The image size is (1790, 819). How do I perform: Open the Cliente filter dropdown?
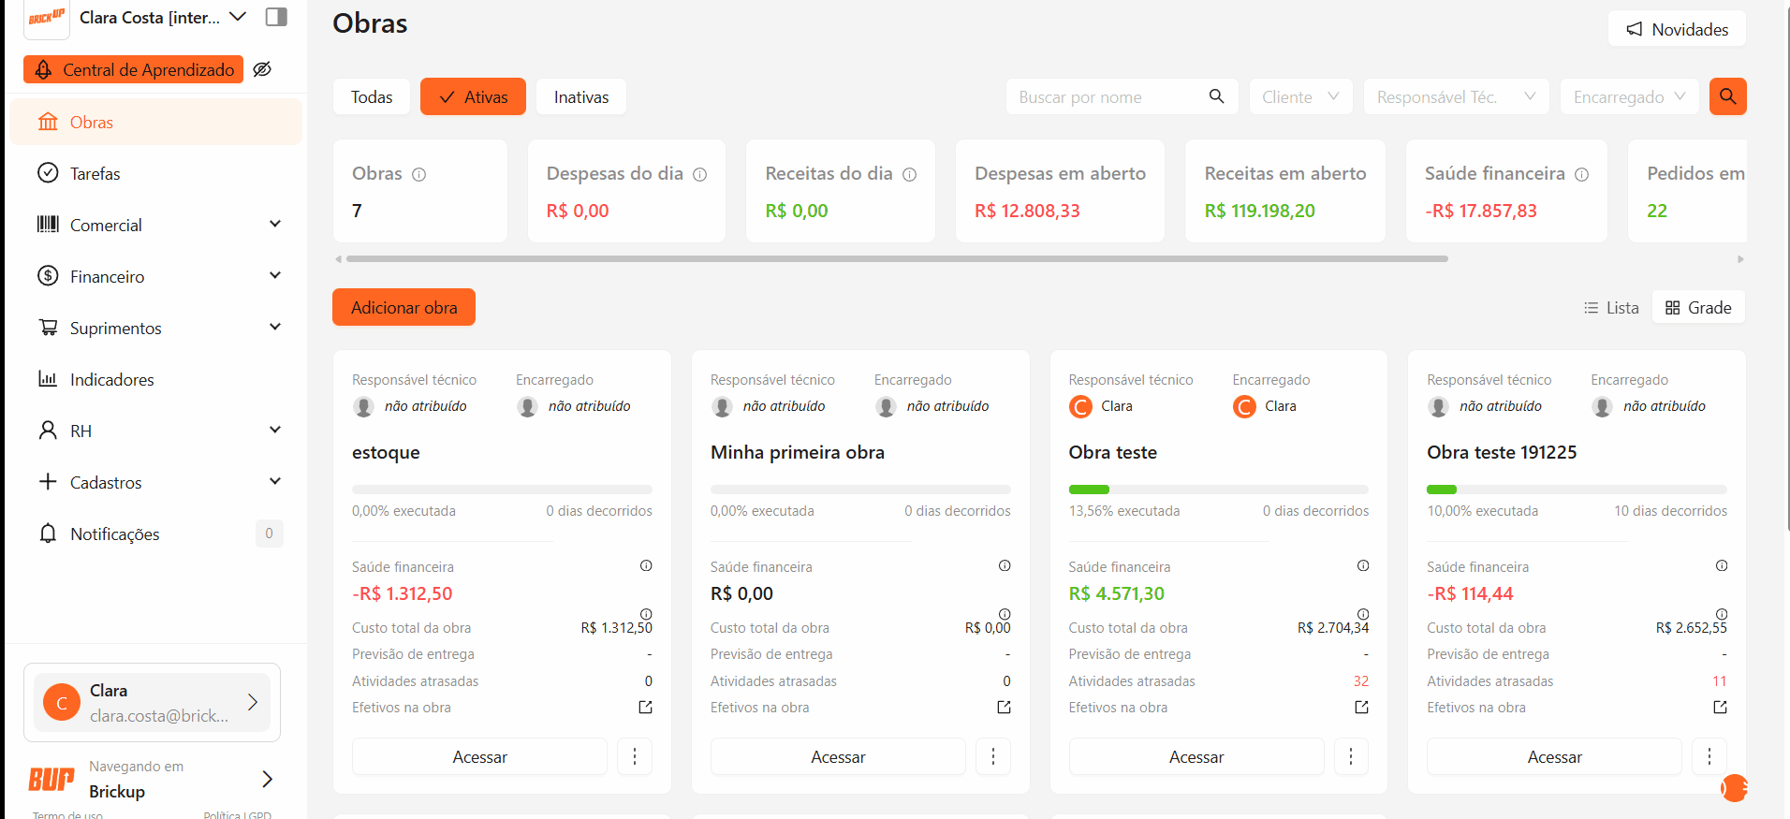click(x=1300, y=96)
